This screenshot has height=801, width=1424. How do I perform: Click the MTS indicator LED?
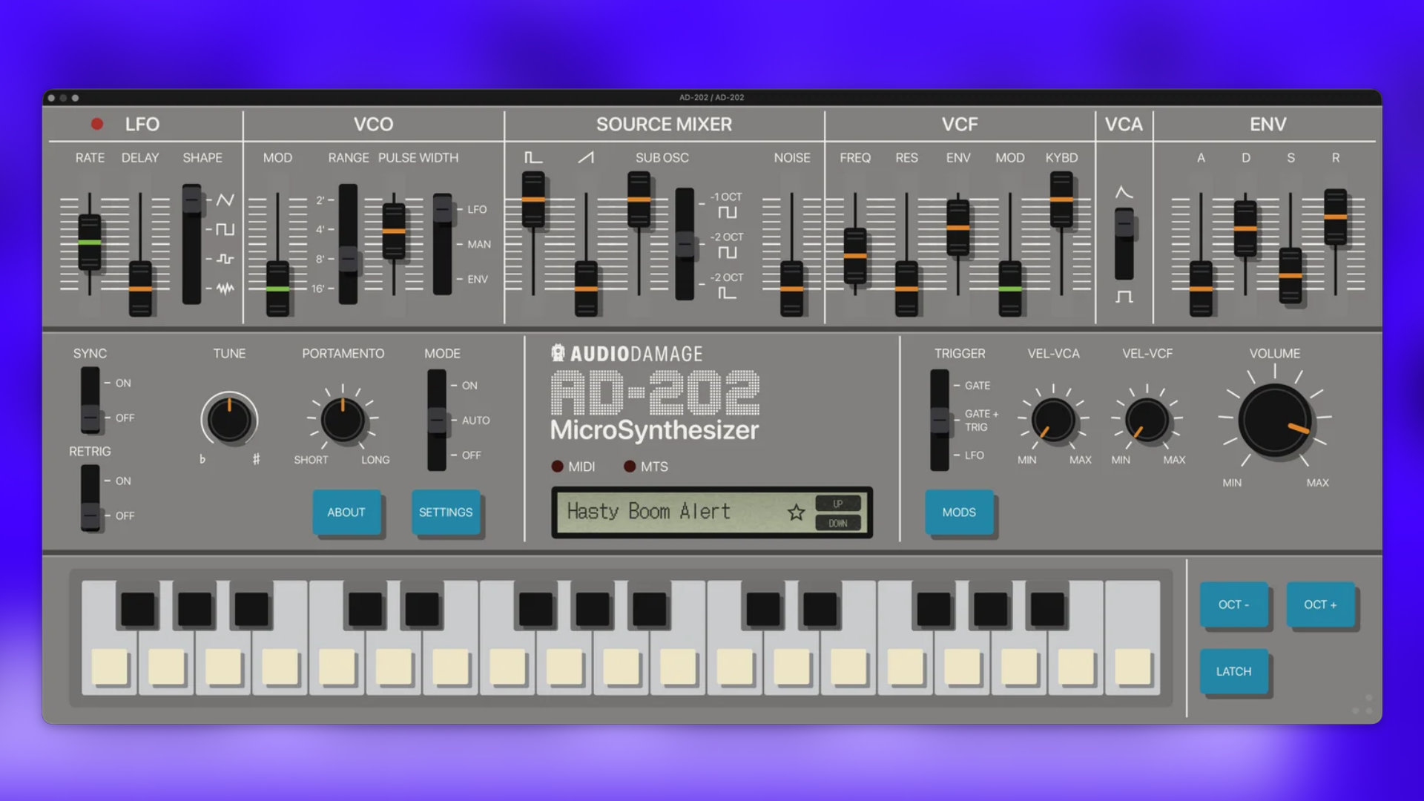coord(630,467)
